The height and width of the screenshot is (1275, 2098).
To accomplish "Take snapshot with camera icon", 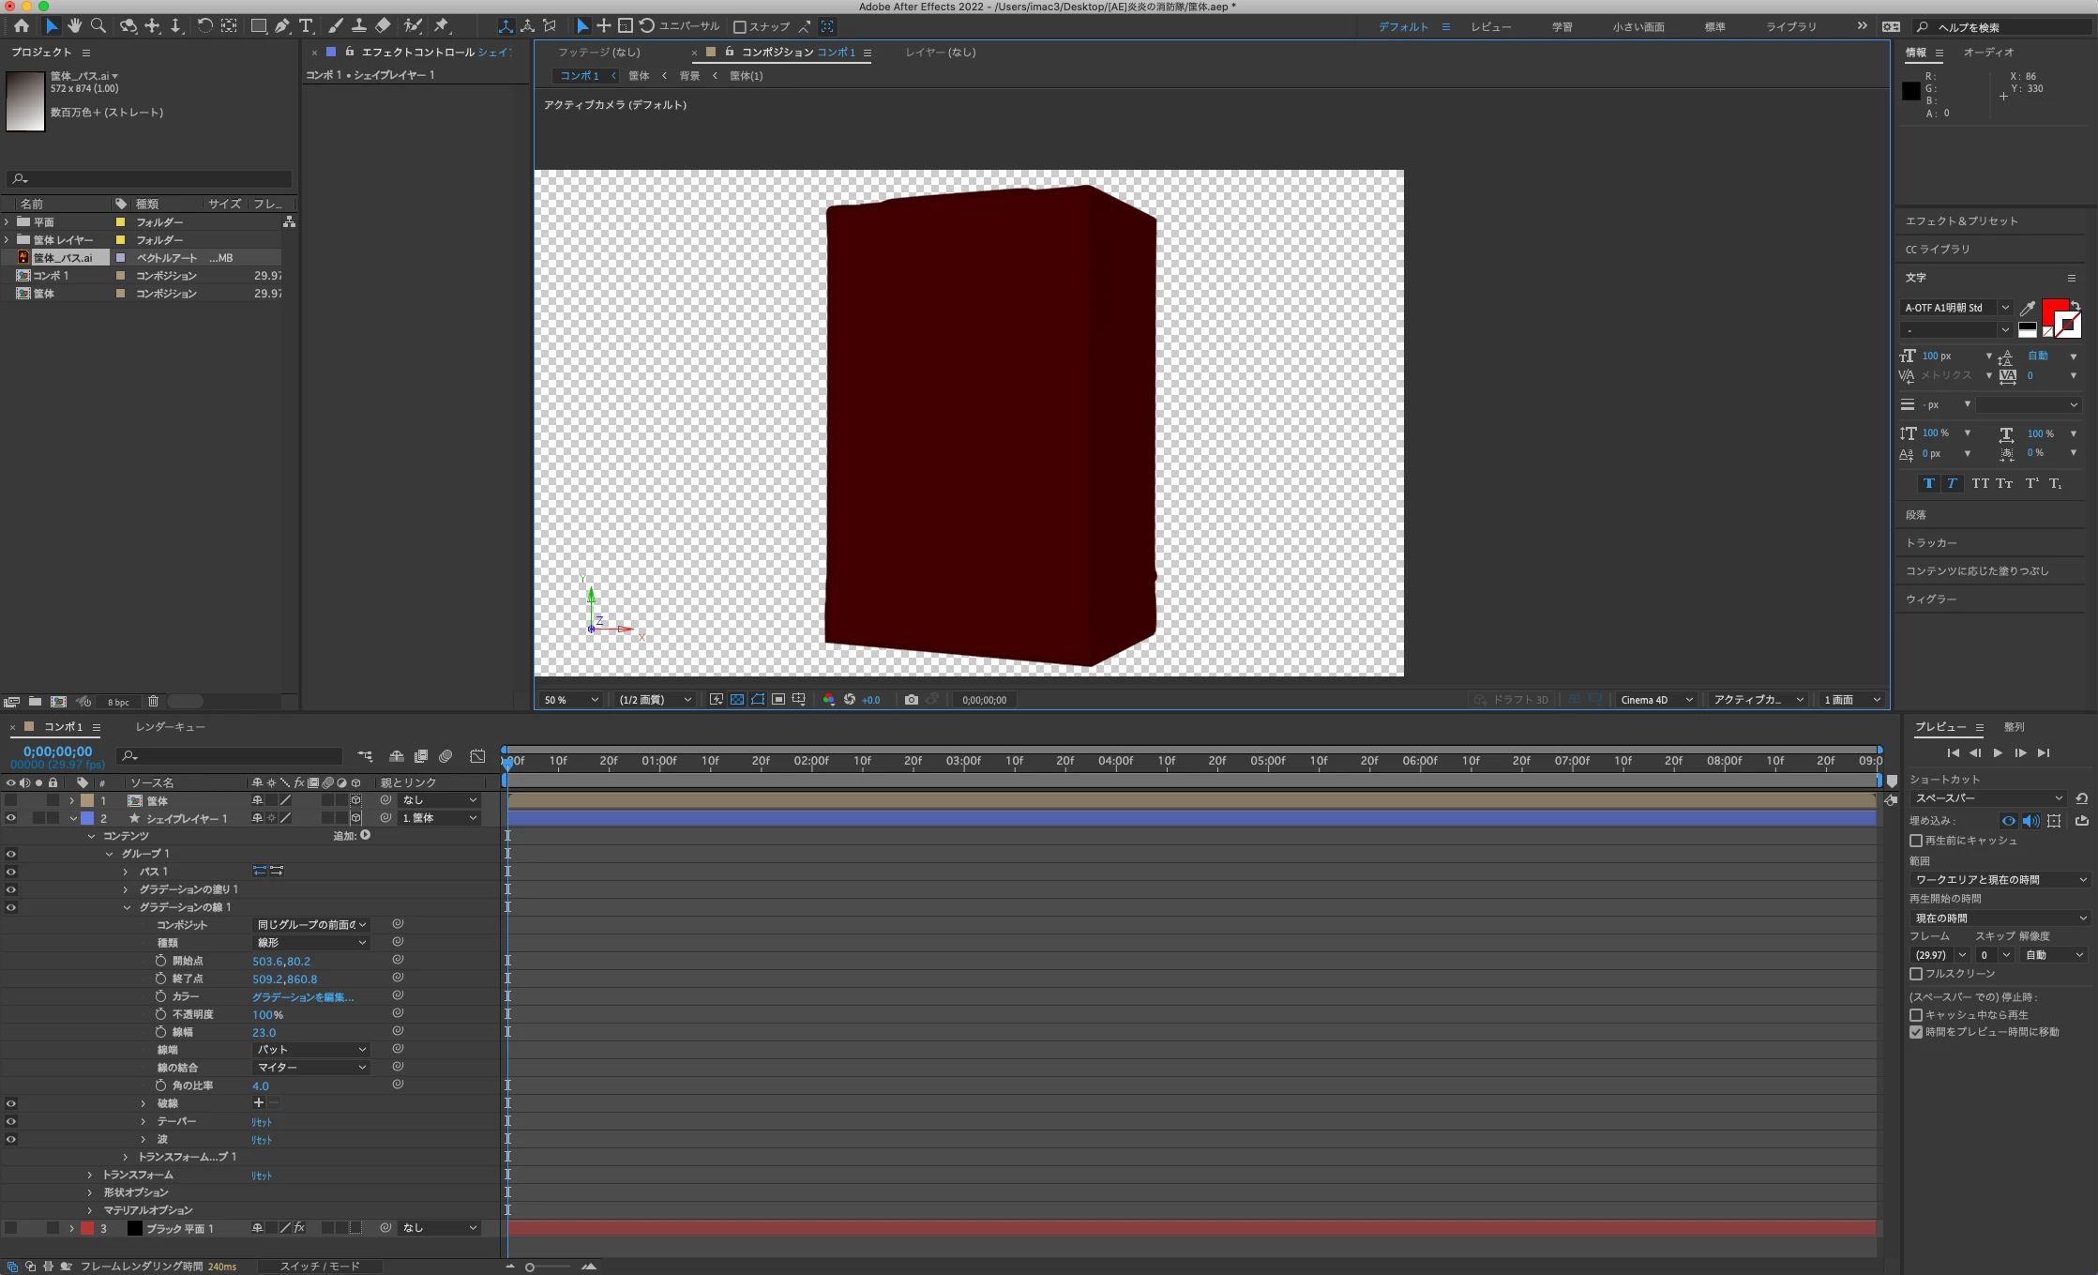I will [x=911, y=700].
